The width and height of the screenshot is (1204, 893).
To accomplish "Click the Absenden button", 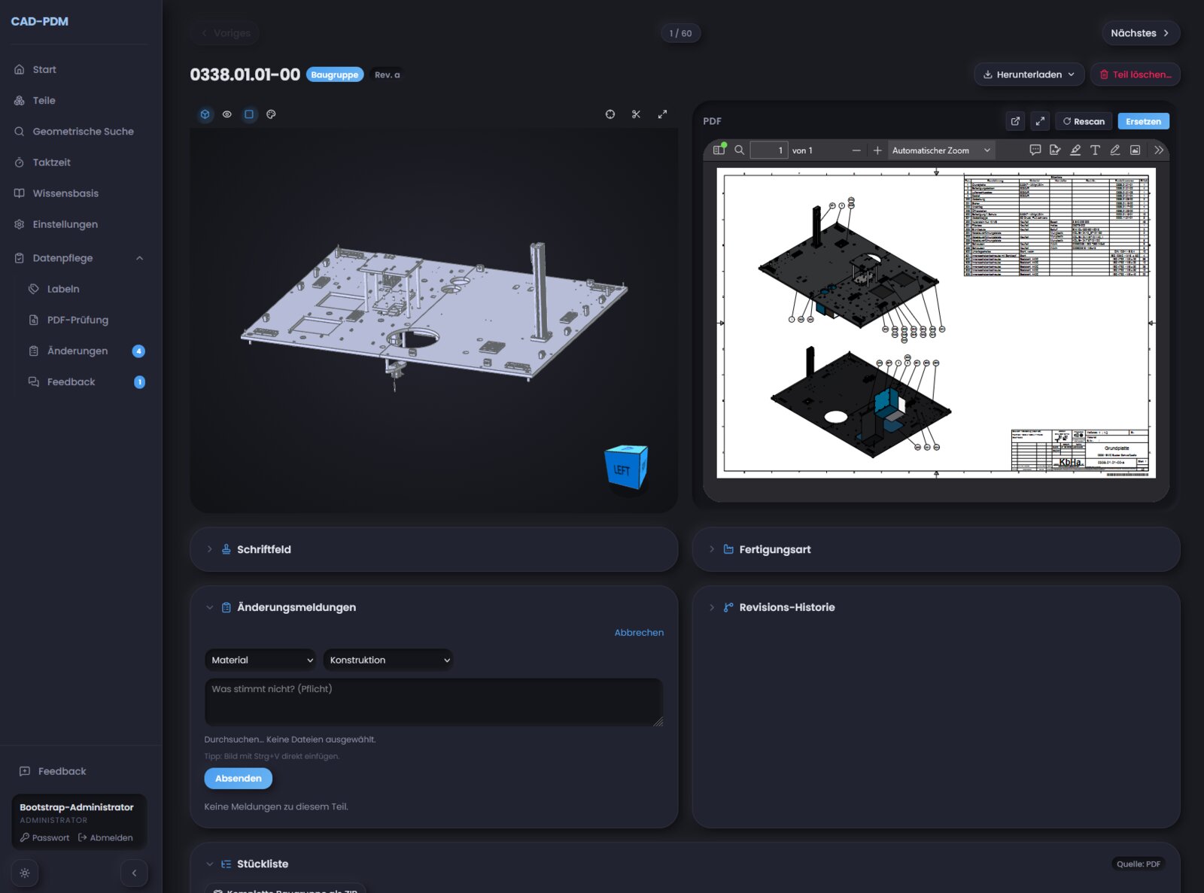I will coord(238,779).
